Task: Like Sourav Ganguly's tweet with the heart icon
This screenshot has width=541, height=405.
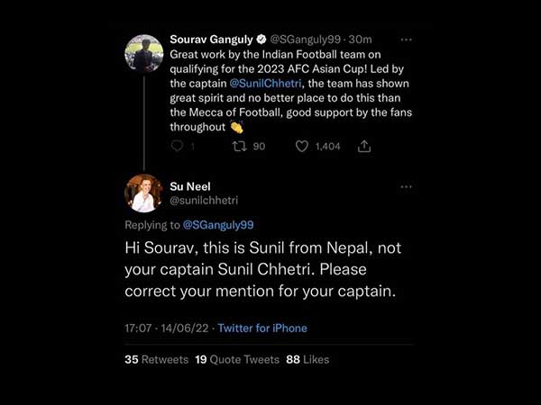Action: pyautogui.click(x=302, y=146)
